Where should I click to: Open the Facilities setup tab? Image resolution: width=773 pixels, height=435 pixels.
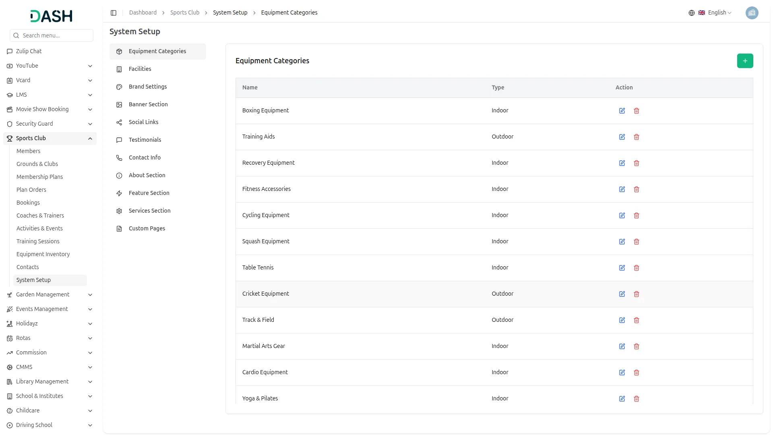[140, 69]
